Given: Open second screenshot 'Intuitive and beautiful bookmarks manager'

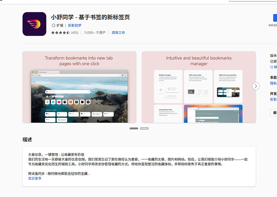Looking at the screenshot, I should point(199,87).
